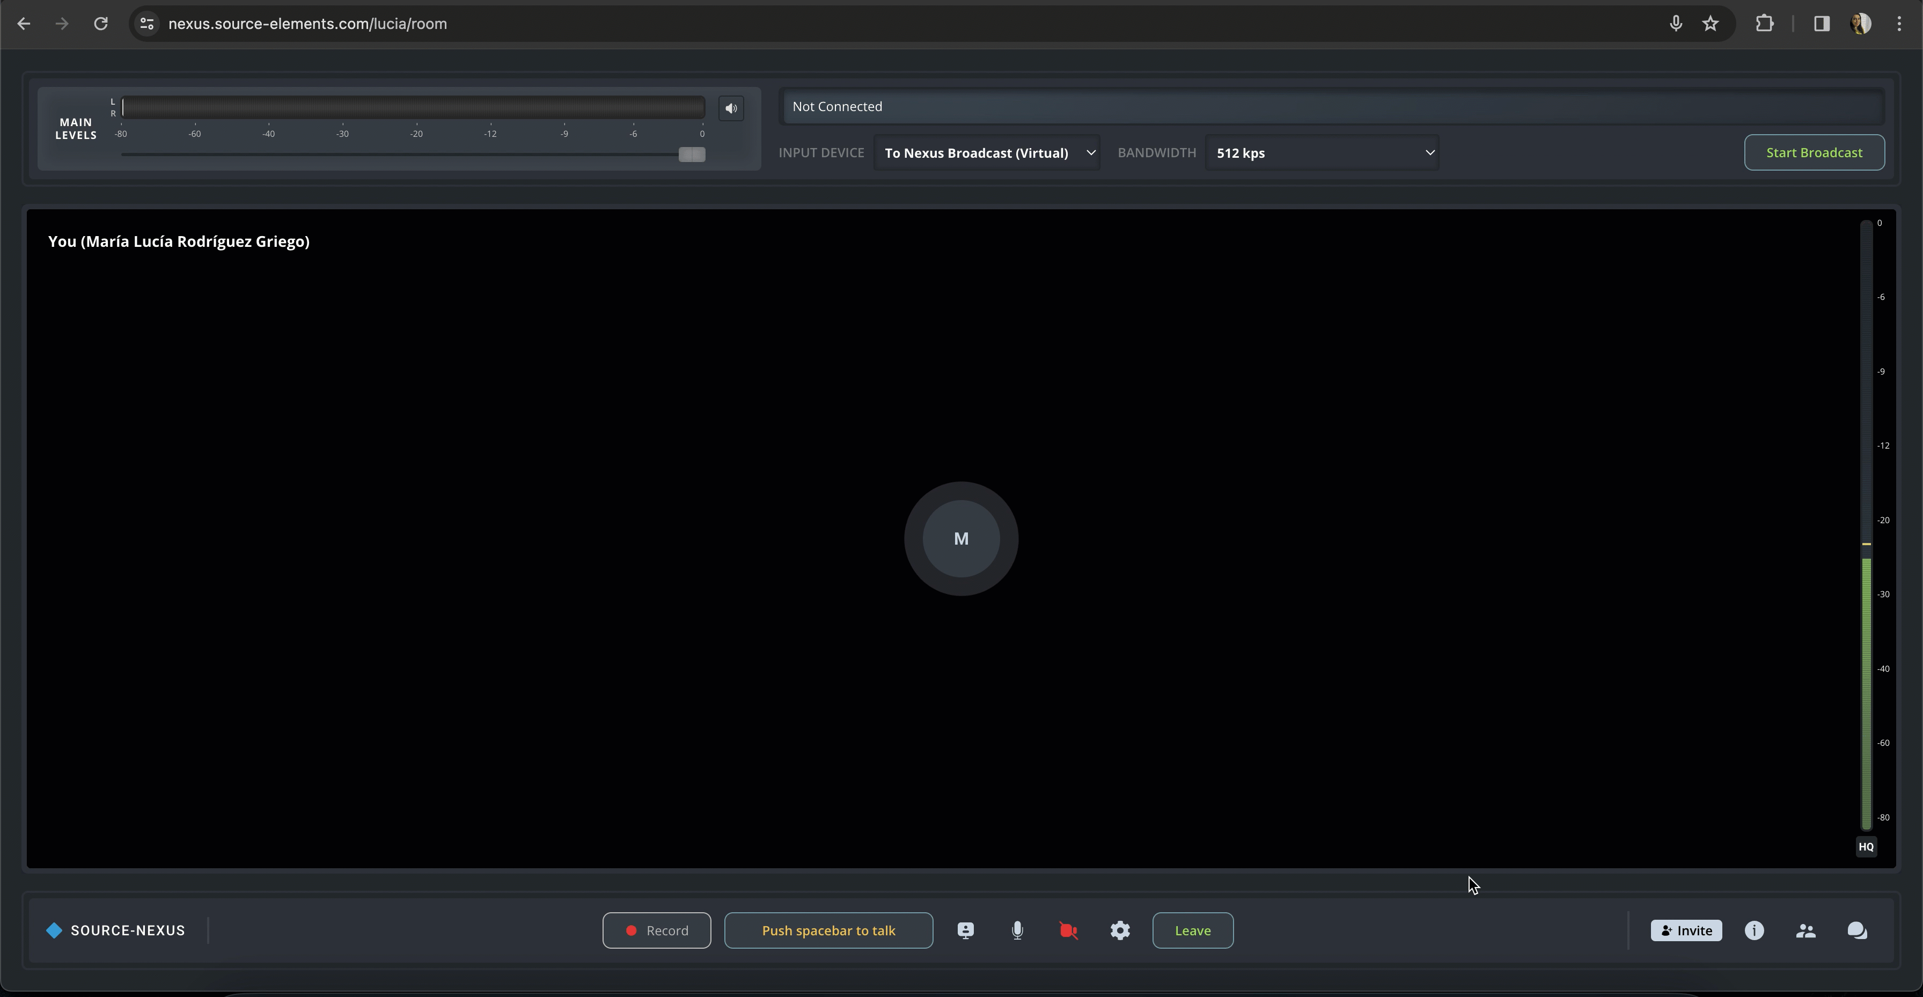Toggle the microphone mute button
1923x997 pixels.
pos(1017,930)
